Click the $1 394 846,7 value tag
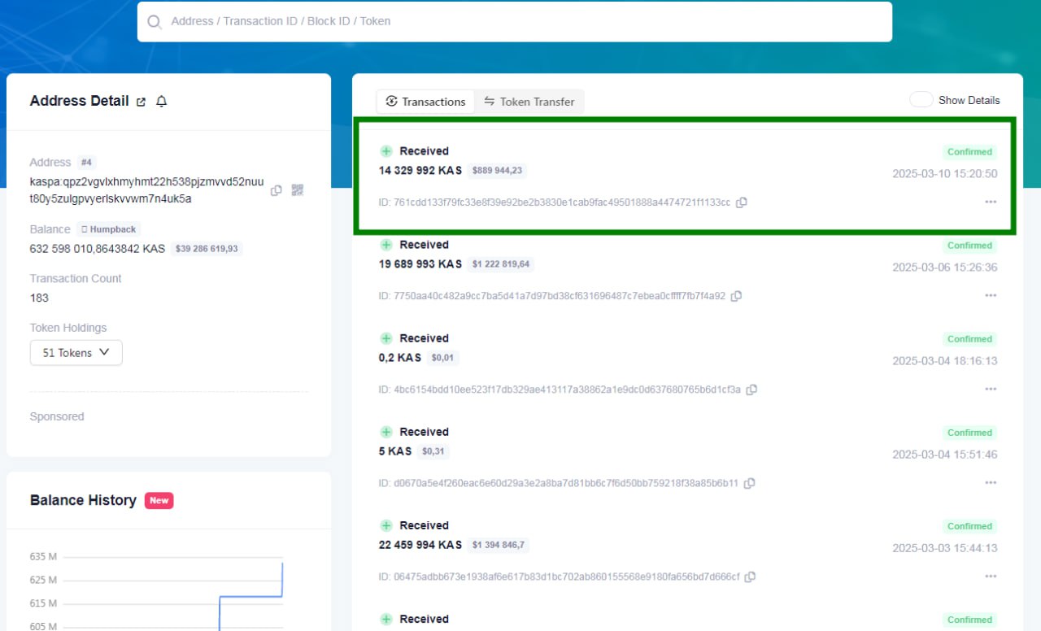Viewport: 1041px width, 631px height. tap(498, 545)
